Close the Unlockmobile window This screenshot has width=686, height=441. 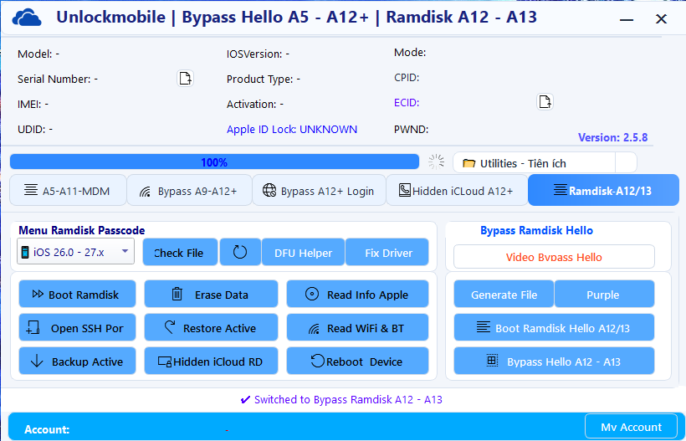[x=661, y=18]
